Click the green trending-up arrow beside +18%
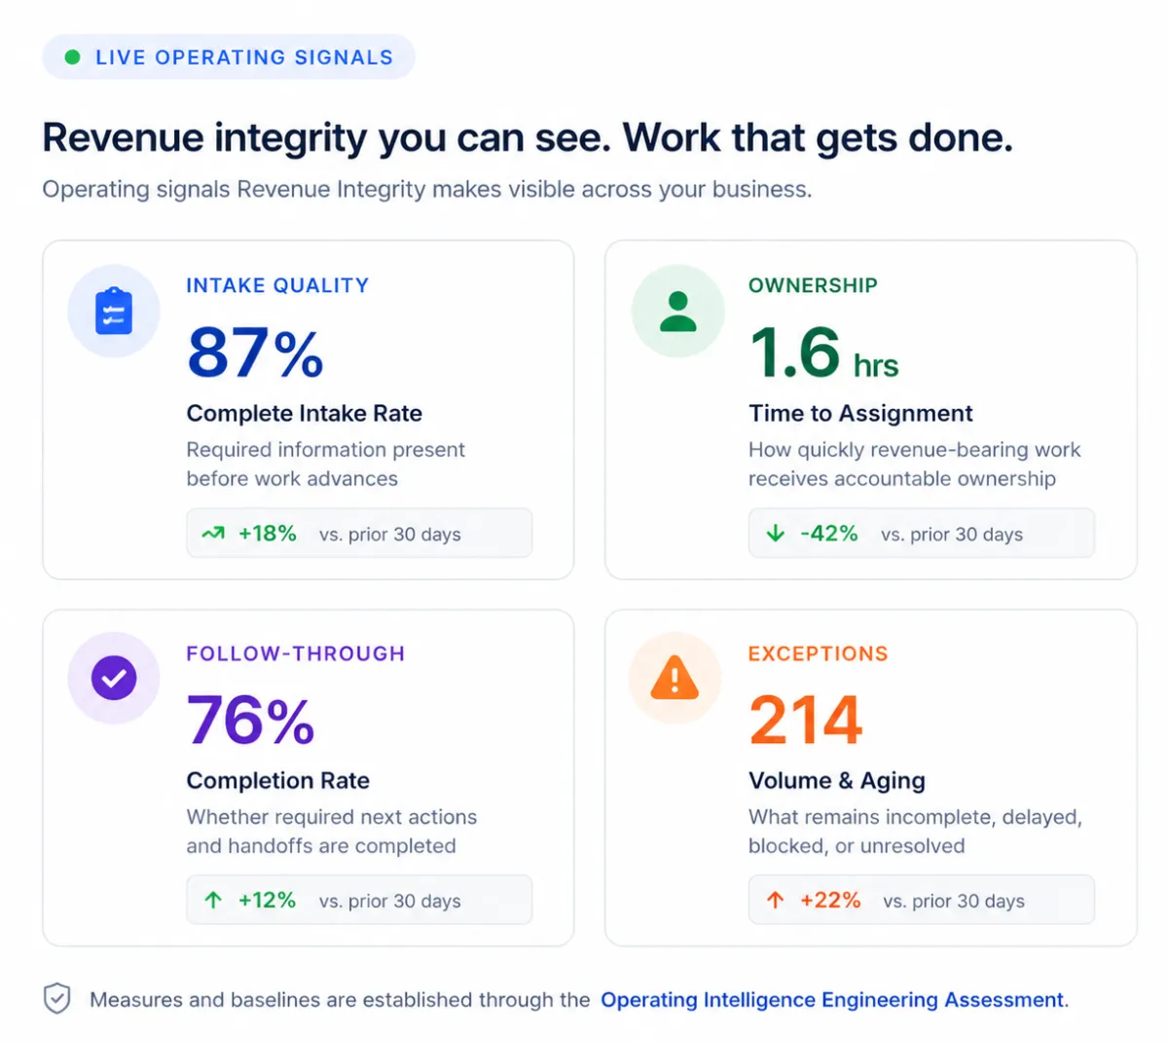 click(x=213, y=534)
